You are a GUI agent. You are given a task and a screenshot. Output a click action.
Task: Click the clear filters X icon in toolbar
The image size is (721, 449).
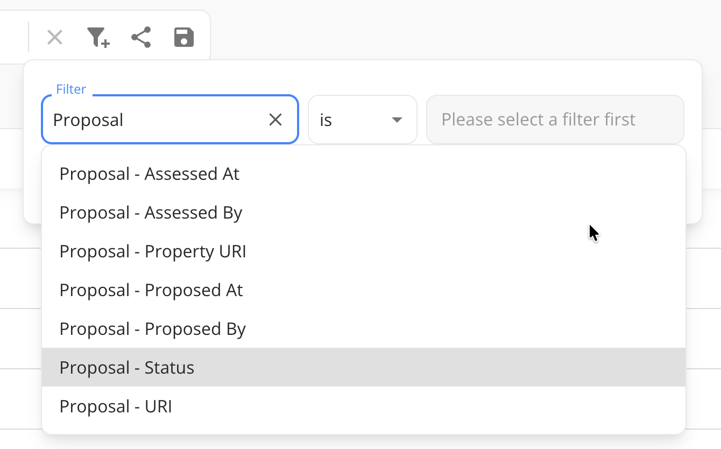point(55,38)
